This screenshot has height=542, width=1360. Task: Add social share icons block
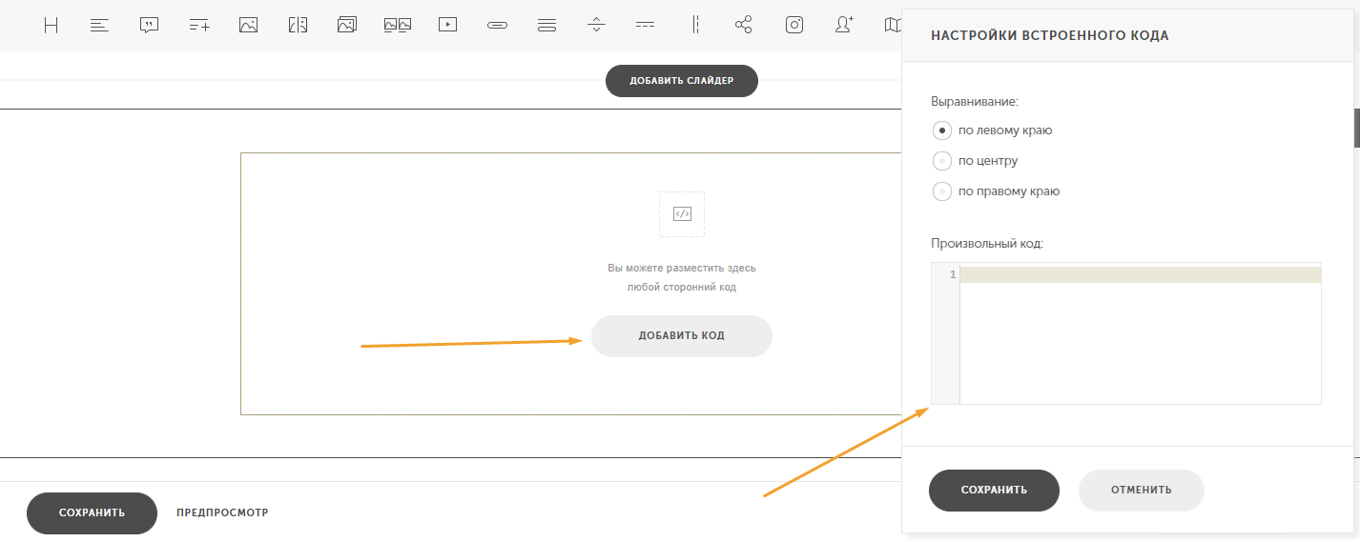744,26
